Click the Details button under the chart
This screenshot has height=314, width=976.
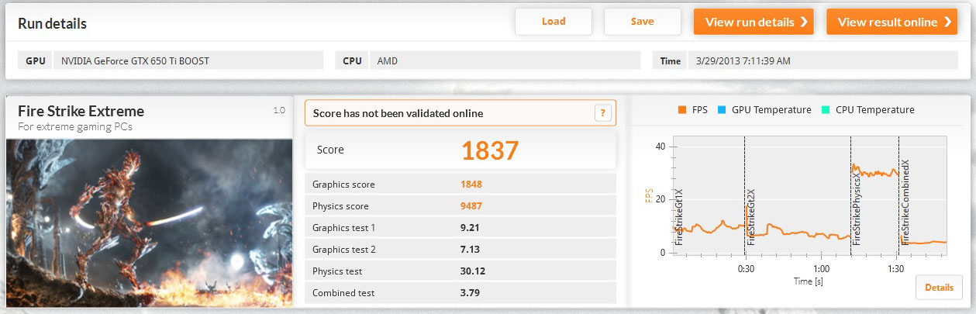939,288
